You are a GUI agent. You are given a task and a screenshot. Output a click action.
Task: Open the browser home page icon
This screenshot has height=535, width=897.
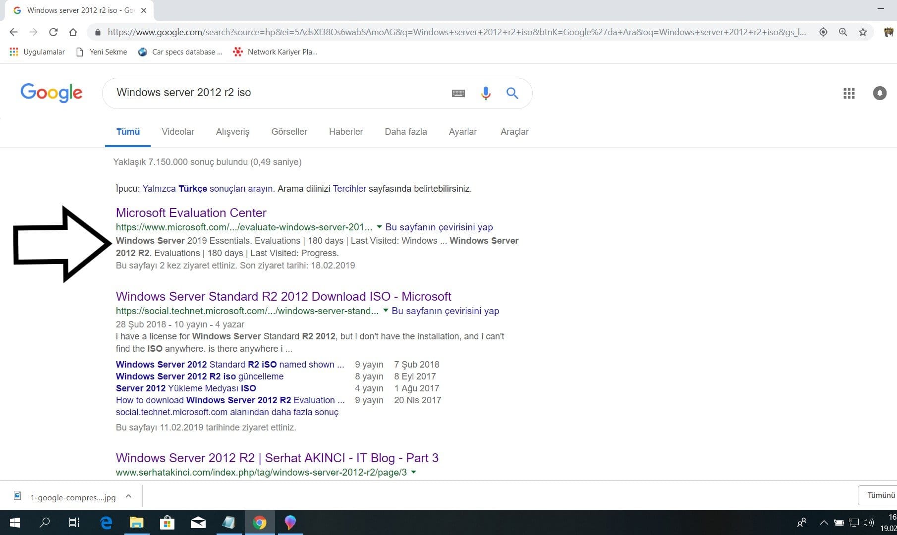coord(73,32)
